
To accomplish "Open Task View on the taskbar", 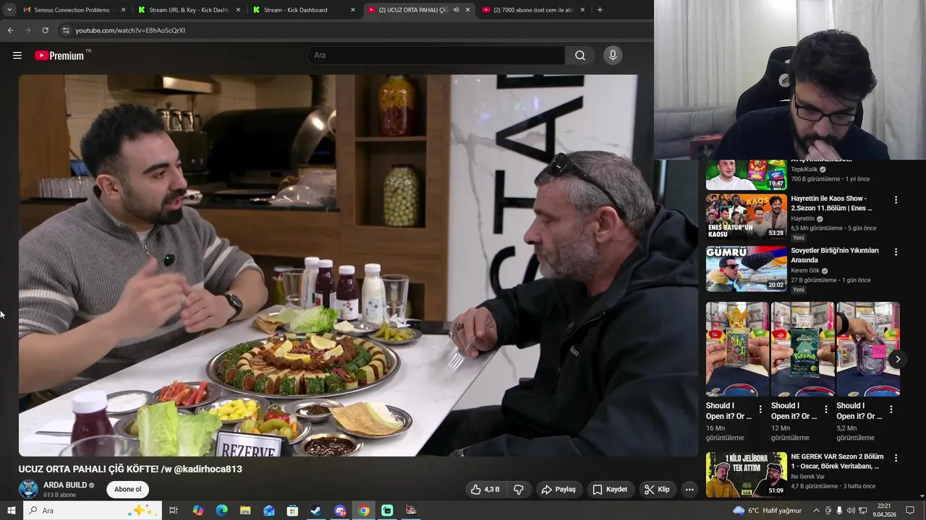I will pos(174,511).
